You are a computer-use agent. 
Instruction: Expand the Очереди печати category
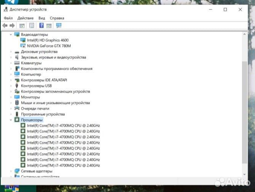(11, 109)
